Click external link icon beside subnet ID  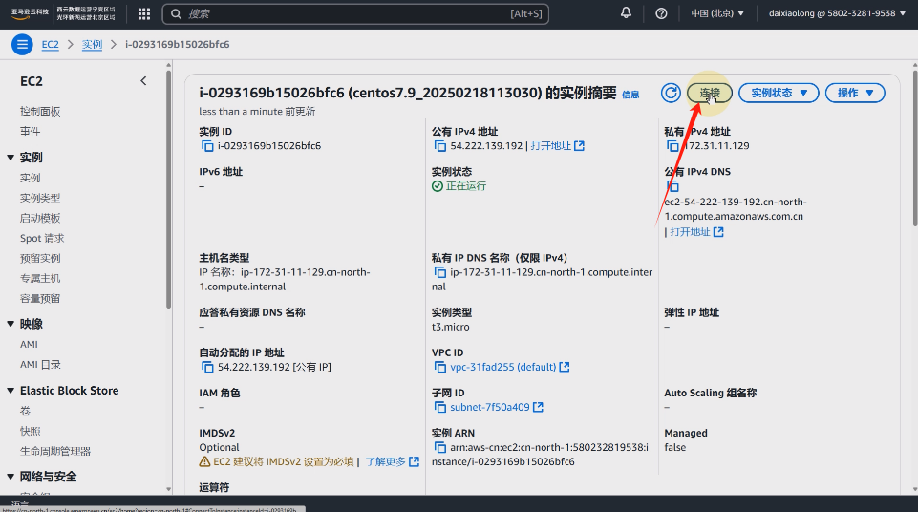[538, 407]
